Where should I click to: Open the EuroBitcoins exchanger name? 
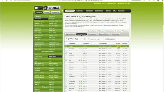72,81
